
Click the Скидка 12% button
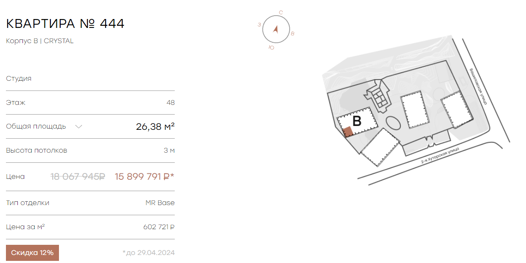[x=32, y=253]
